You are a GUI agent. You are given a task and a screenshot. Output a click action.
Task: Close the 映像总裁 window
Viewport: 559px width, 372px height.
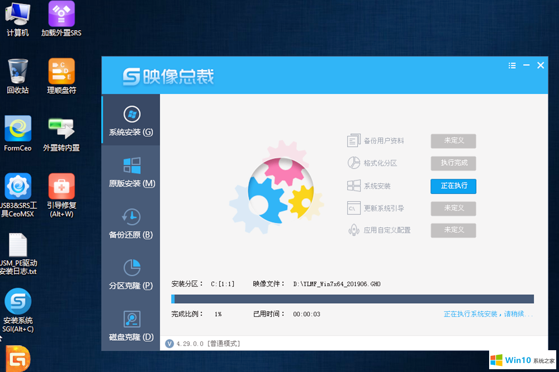[x=541, y=65]
